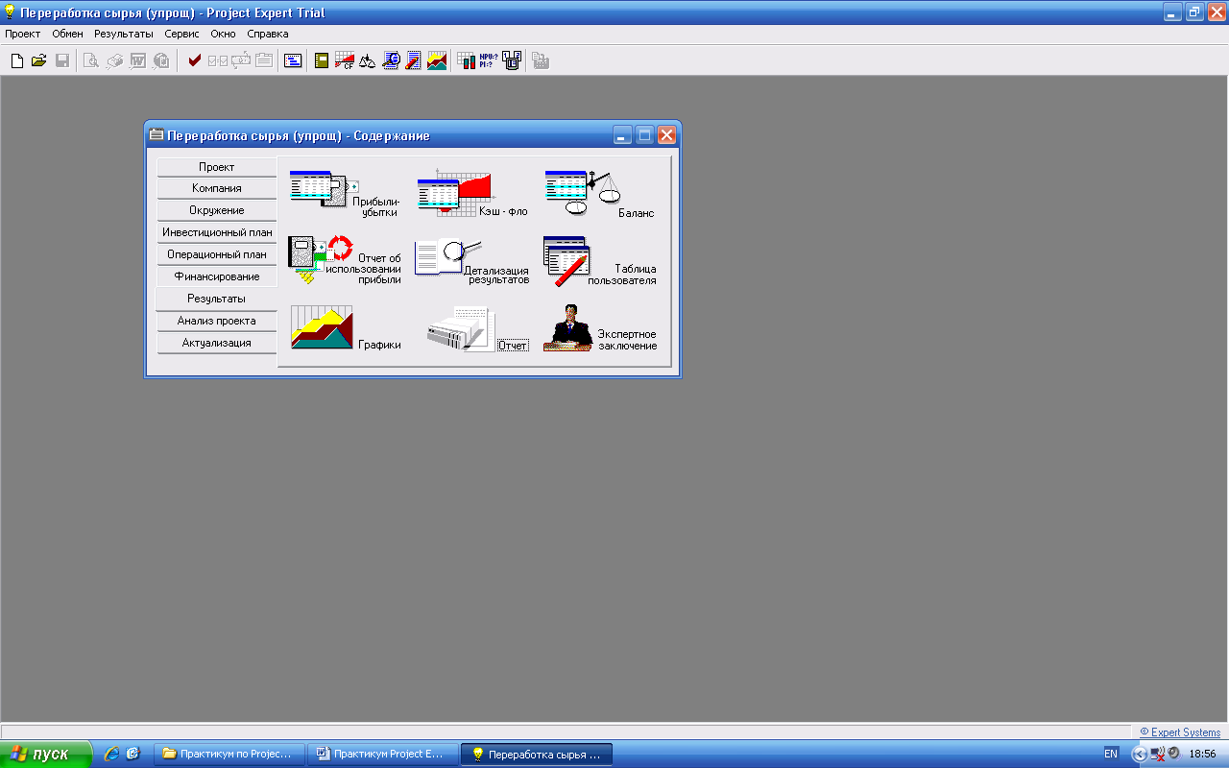Follow the Expert Systems link
The image size is (1229, 768).
click(x=1180, y=732)
